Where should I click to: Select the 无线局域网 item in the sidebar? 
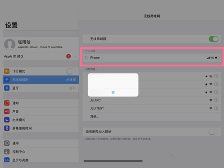point(39,80)
